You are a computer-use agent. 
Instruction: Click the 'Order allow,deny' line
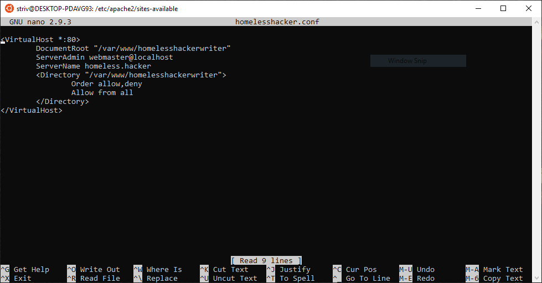coord(106,84)
